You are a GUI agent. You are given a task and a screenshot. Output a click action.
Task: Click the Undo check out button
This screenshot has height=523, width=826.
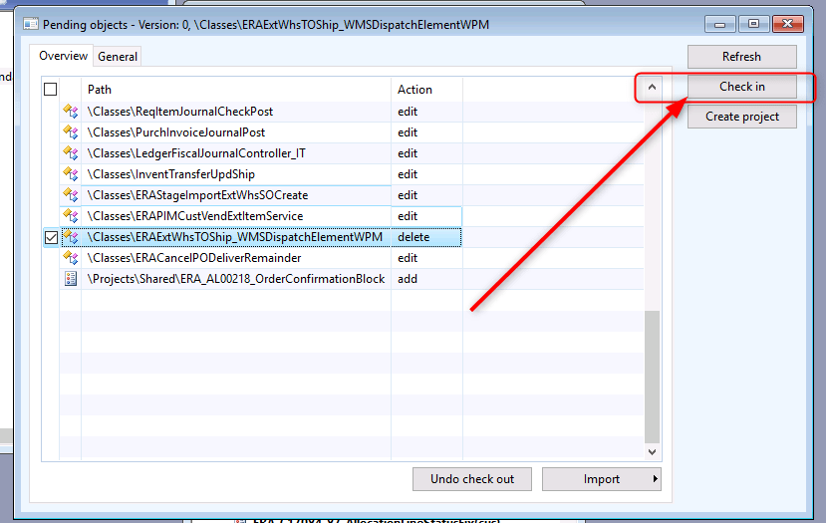pos(472,479)
